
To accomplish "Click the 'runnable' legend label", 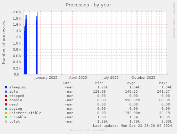I will (x=18, y=117).
